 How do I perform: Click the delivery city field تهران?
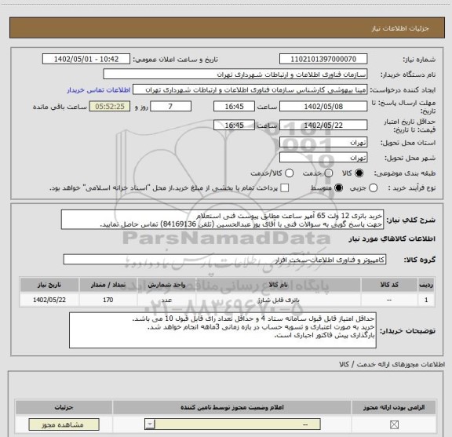[323, 158]
